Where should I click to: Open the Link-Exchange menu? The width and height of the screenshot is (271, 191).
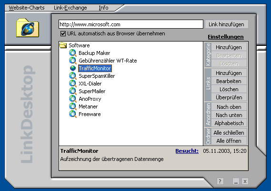[70, 8]
